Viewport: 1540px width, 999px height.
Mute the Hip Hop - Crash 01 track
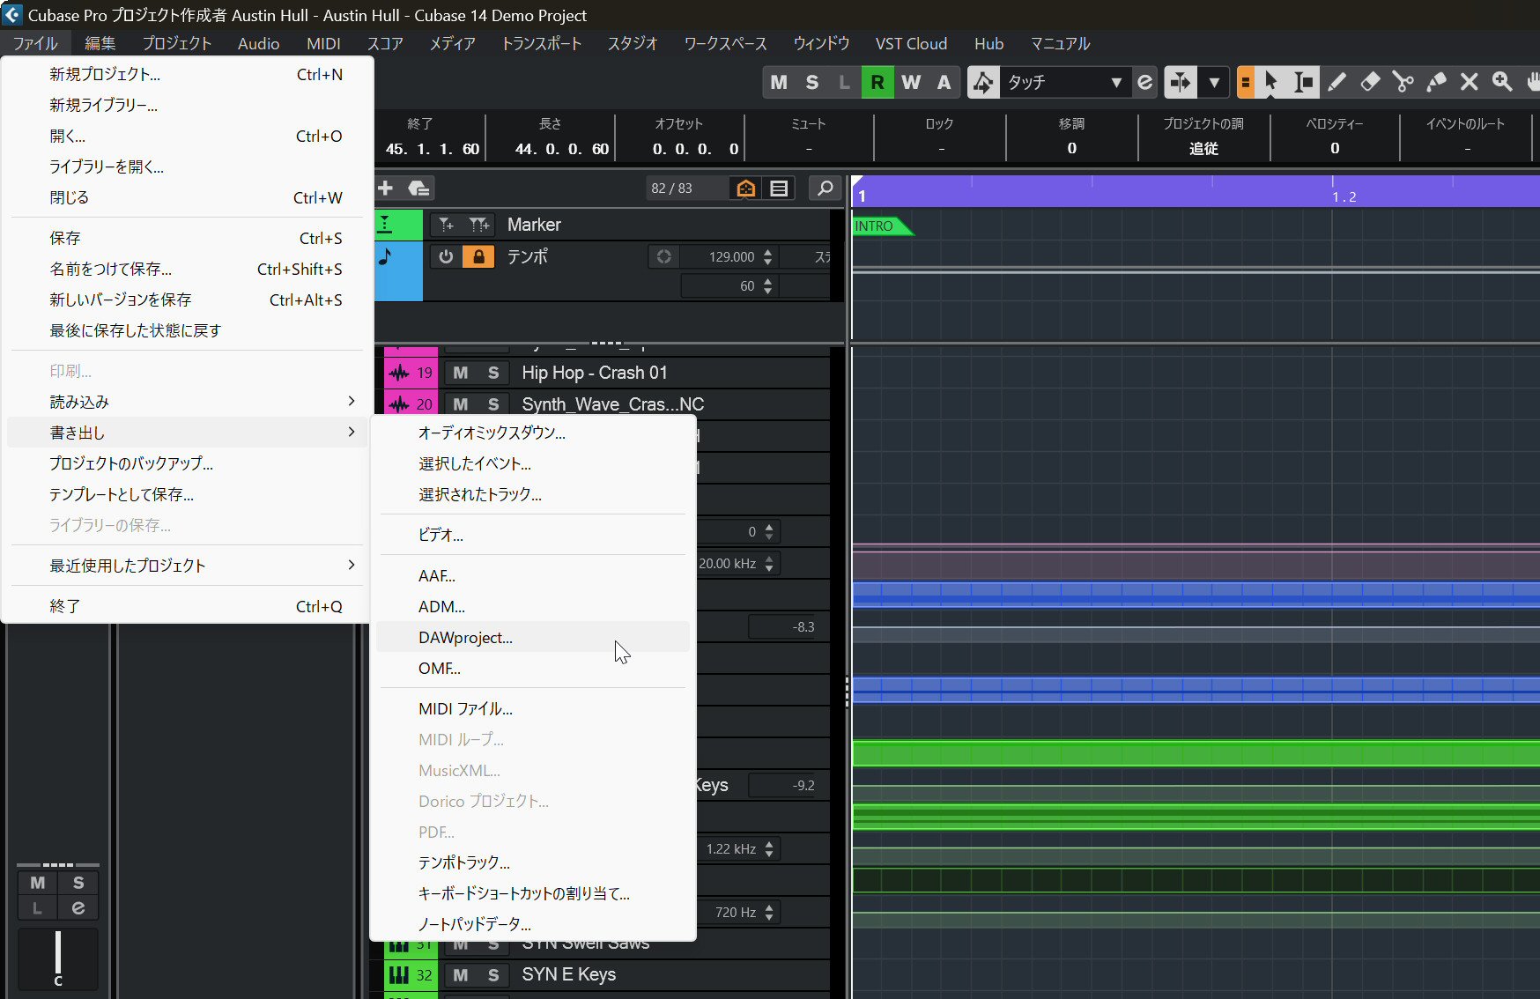coord(461,373)
